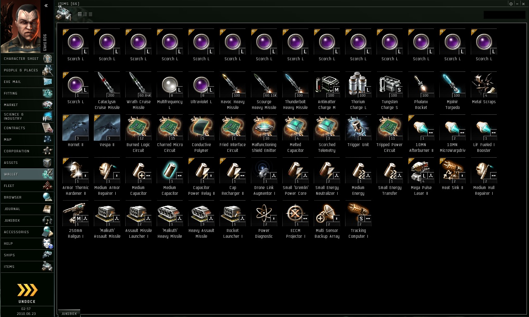Select Scourge Heavy Missile stack
The image size is (529, 317).
point(264,91)
